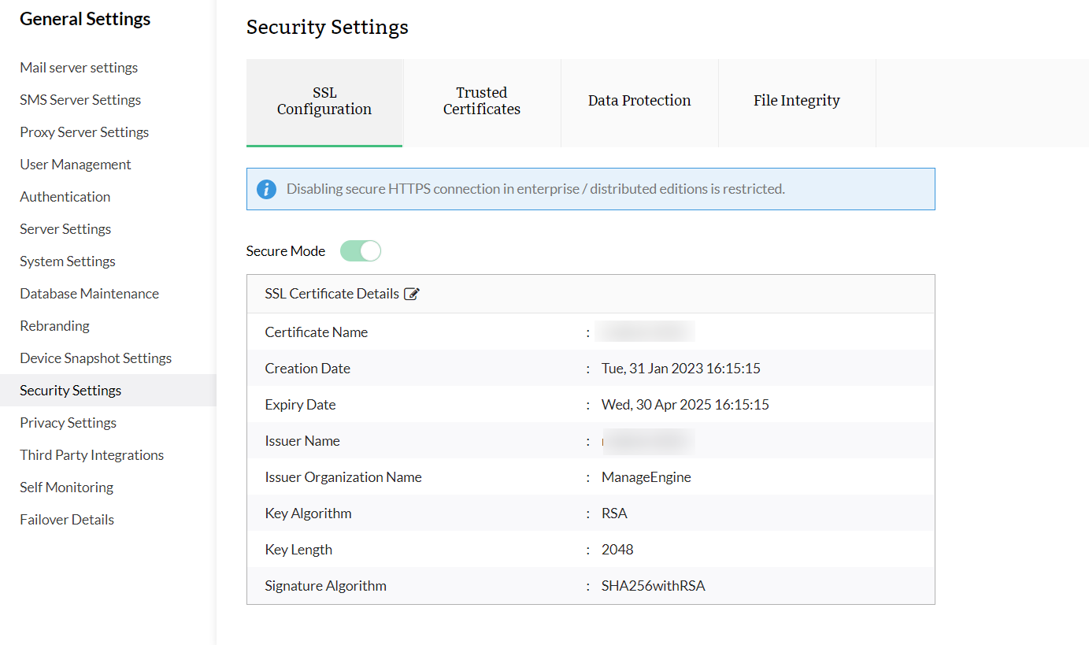Open Mail server settings

[x=78, y=67]
